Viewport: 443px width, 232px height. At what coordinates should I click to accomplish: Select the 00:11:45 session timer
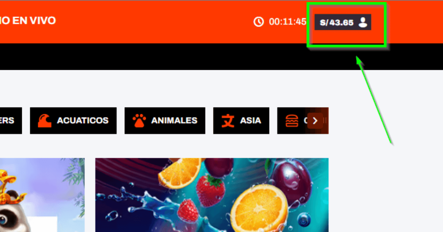pos(287,22)
